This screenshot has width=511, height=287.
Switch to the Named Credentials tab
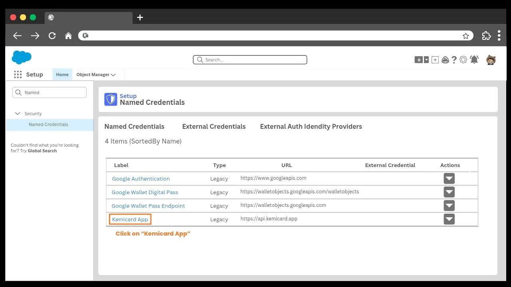pos(134,126)
